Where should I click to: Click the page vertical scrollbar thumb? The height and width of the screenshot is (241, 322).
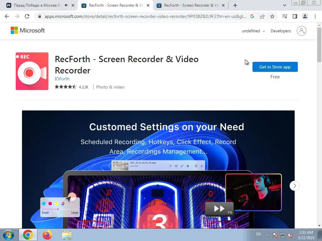click(319, 44)
